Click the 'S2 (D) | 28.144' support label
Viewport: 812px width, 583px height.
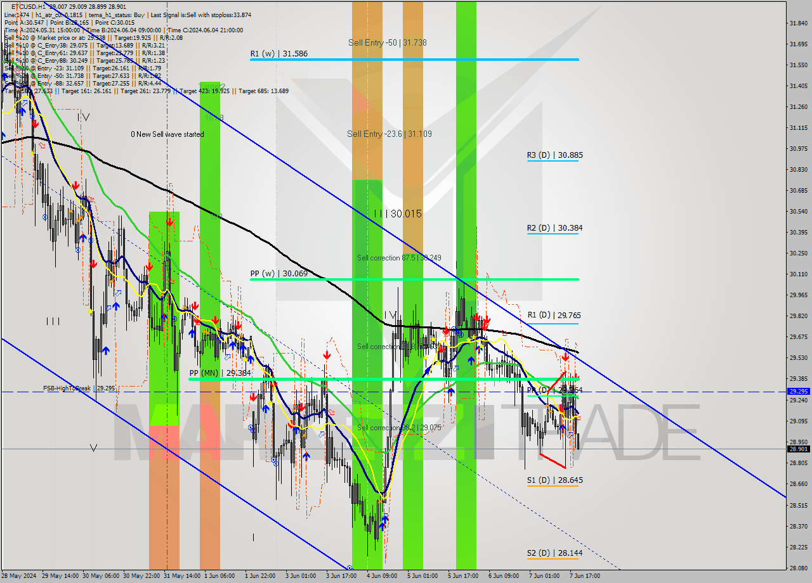coord(554,553)
